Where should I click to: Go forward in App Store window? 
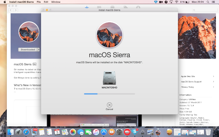[x=16, y=10]
